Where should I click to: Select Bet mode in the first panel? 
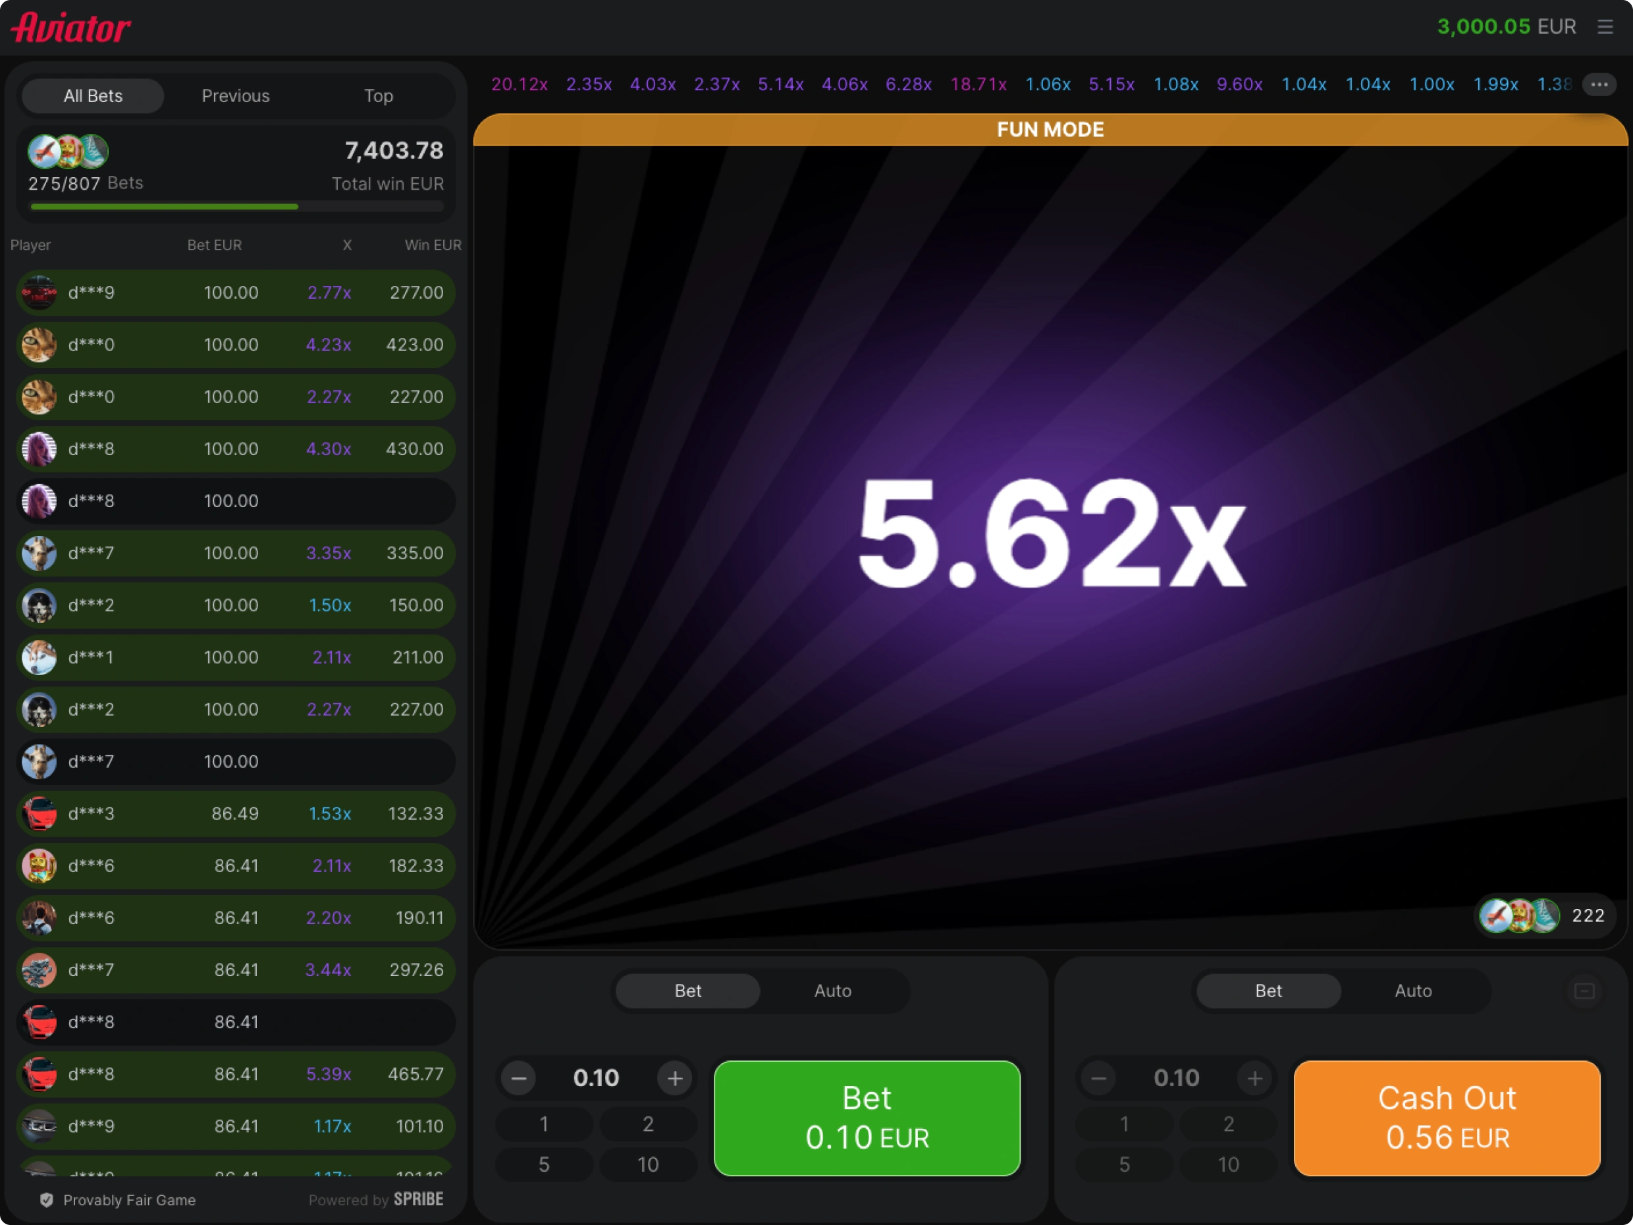[687, 991]
